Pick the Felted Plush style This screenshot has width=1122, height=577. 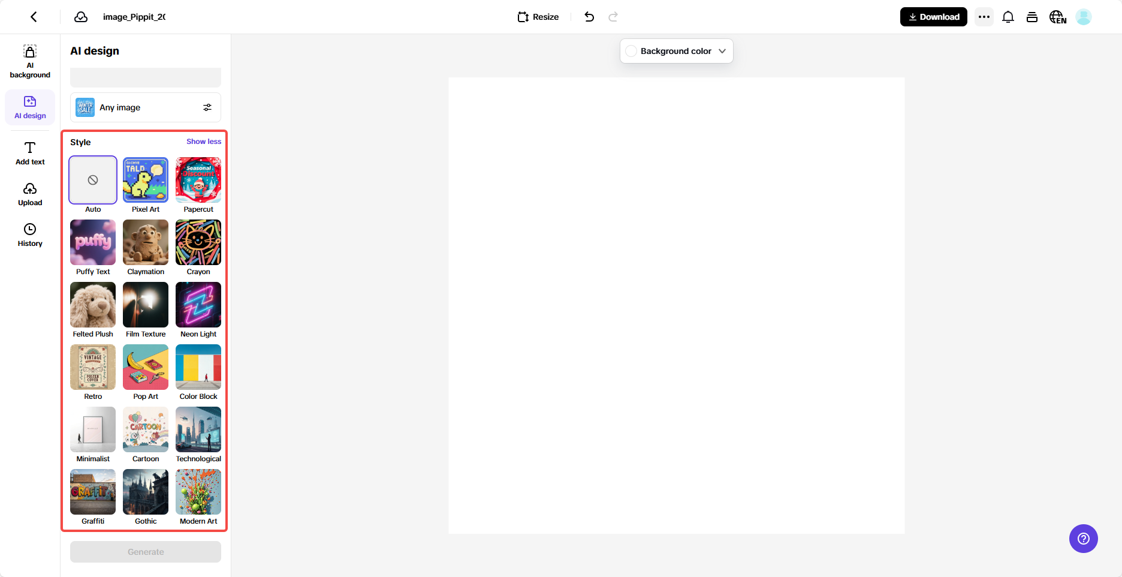93,305
